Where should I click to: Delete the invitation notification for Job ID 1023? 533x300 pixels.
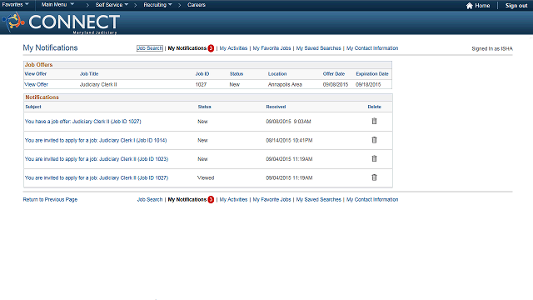pyautogui.click(x=374, y=158)
